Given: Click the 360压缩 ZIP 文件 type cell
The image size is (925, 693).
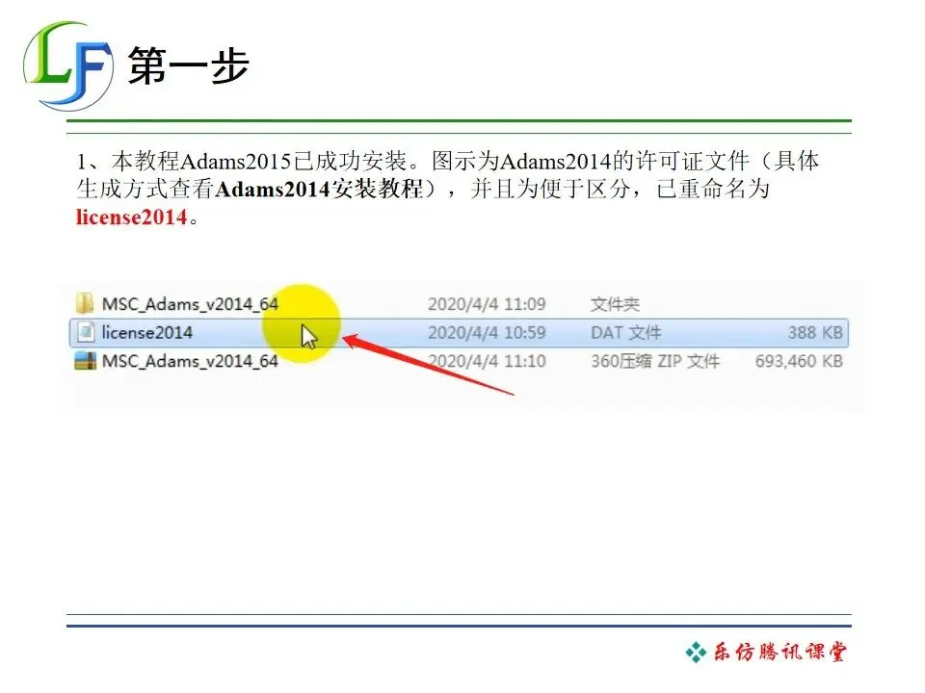Looking at the screenshot, I should [x=655, y=361].
